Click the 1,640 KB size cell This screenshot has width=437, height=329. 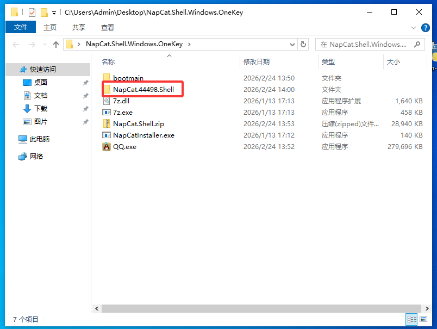click(409, 101)
